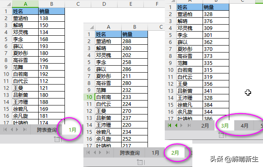The height and width of the screenshot is (167, 263).
Task: Click cell with value 252
Action: 135,139
